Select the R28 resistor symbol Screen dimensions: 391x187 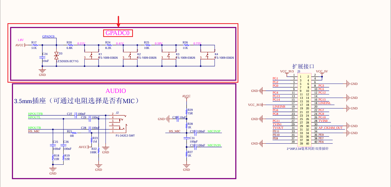[x=186, y=126]
